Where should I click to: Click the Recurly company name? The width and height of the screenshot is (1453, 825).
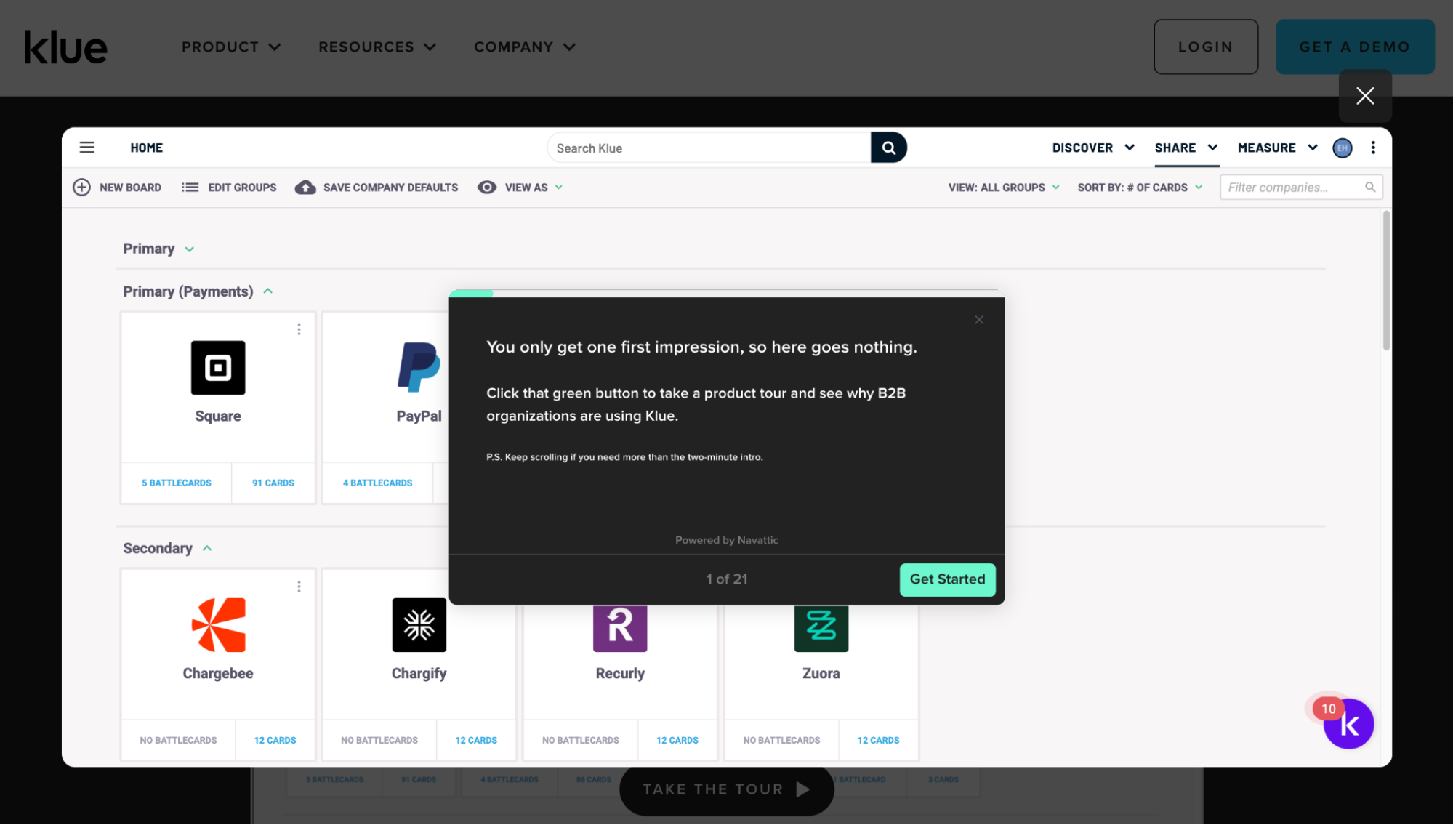[620, 673]
